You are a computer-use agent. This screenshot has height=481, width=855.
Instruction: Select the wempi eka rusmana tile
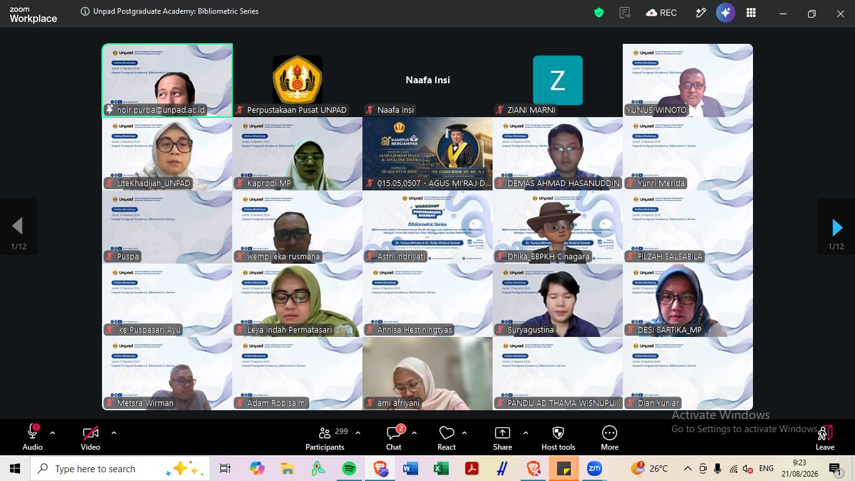297,227
